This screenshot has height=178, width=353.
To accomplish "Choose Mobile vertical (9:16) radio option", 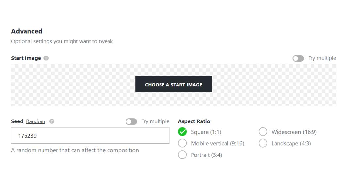I will tap(183, 143).
